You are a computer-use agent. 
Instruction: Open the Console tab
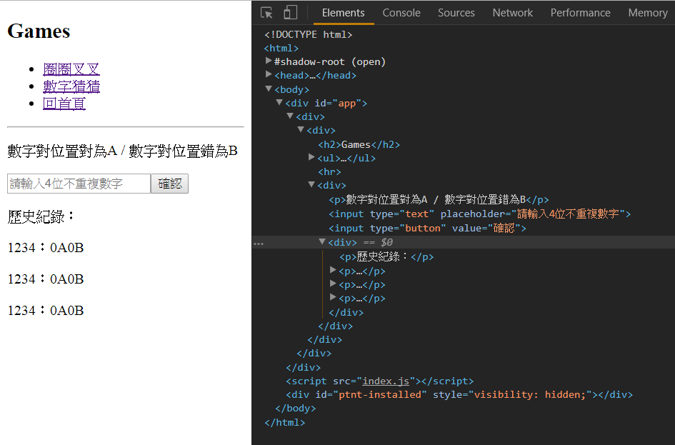coord(401,13)
